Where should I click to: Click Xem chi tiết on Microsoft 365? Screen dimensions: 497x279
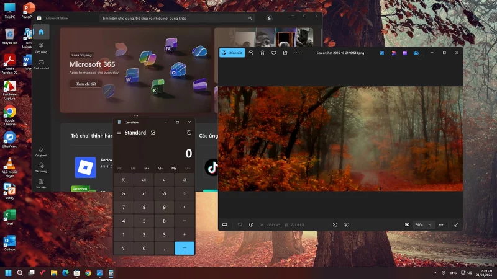86,83
